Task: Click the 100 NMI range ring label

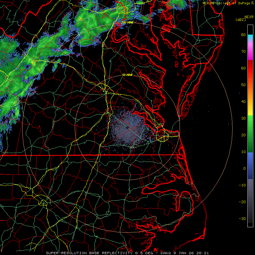Action: tap(127, 22)
